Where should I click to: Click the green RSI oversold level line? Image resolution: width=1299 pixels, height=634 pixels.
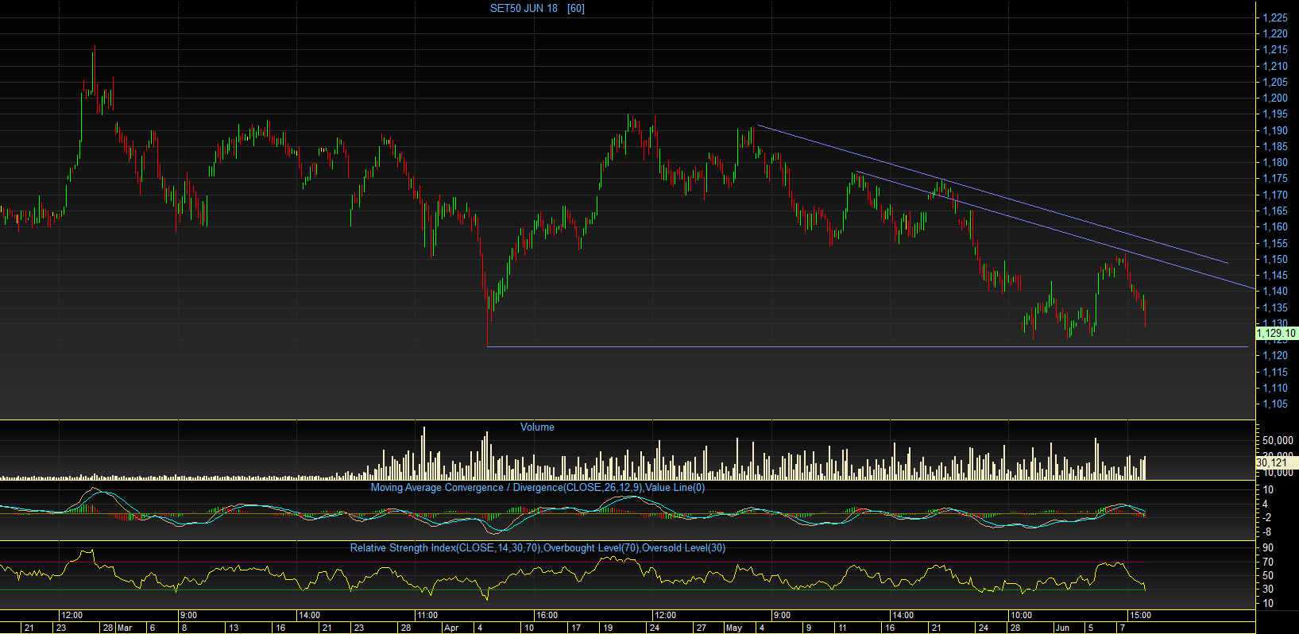(572, 590)
